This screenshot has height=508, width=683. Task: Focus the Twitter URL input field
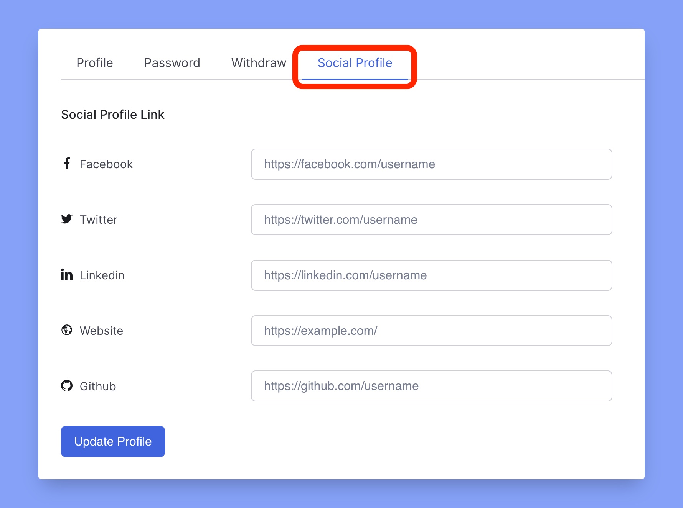point(431,220)
